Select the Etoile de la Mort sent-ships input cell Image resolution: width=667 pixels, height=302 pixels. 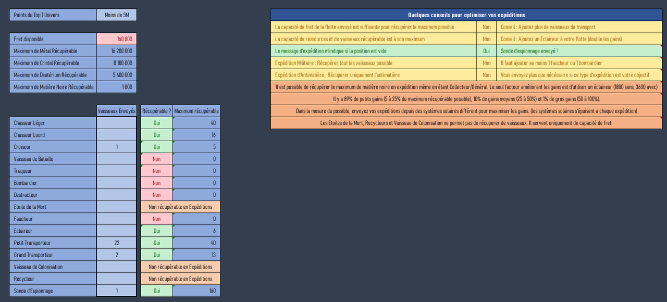[117, 207]
